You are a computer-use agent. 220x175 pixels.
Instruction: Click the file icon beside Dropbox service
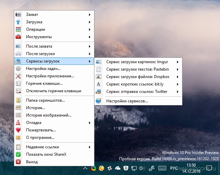[98, 77]
